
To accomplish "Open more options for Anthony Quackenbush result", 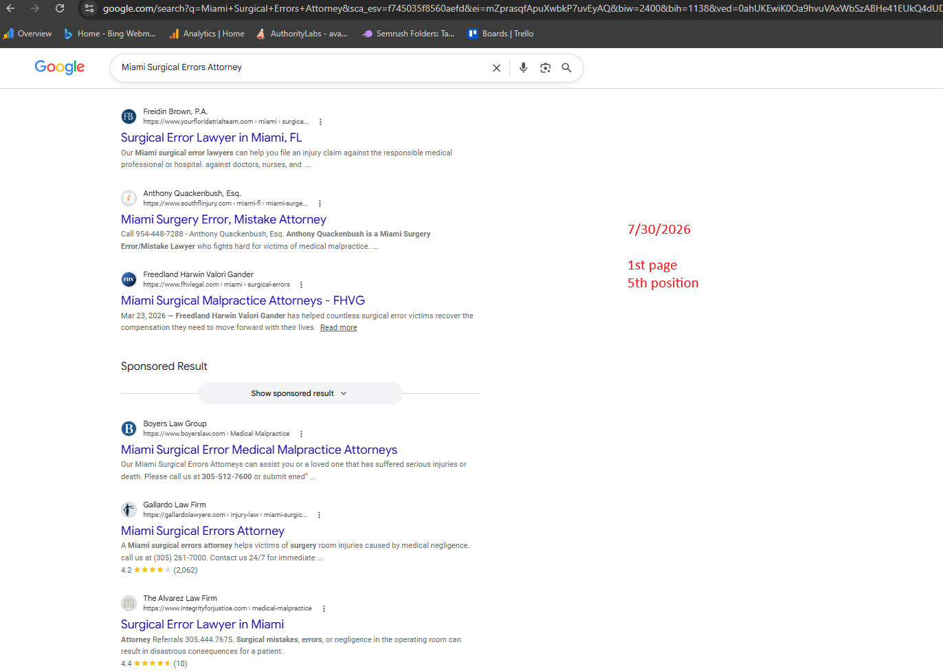I will point(320,203).
